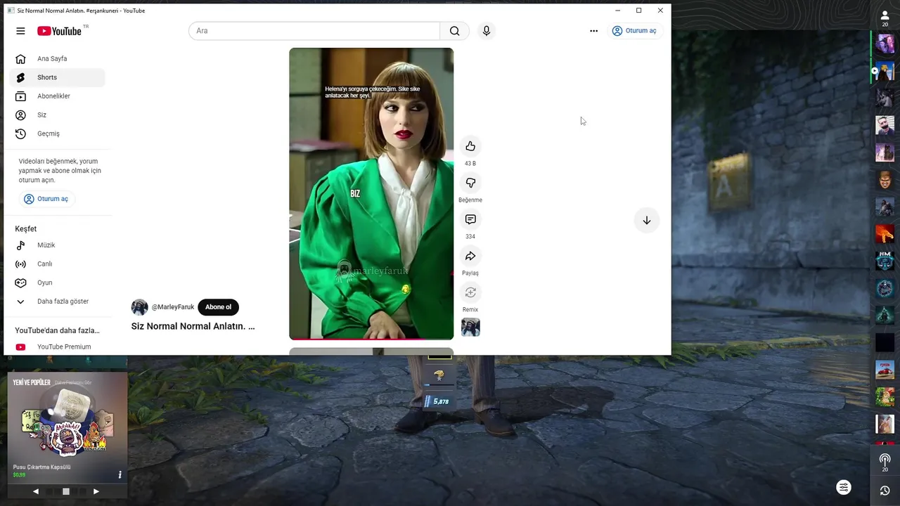Click the Paylaş share arrow icon
The width and height of the screenshot is (900, 506).
click(470, 256)
